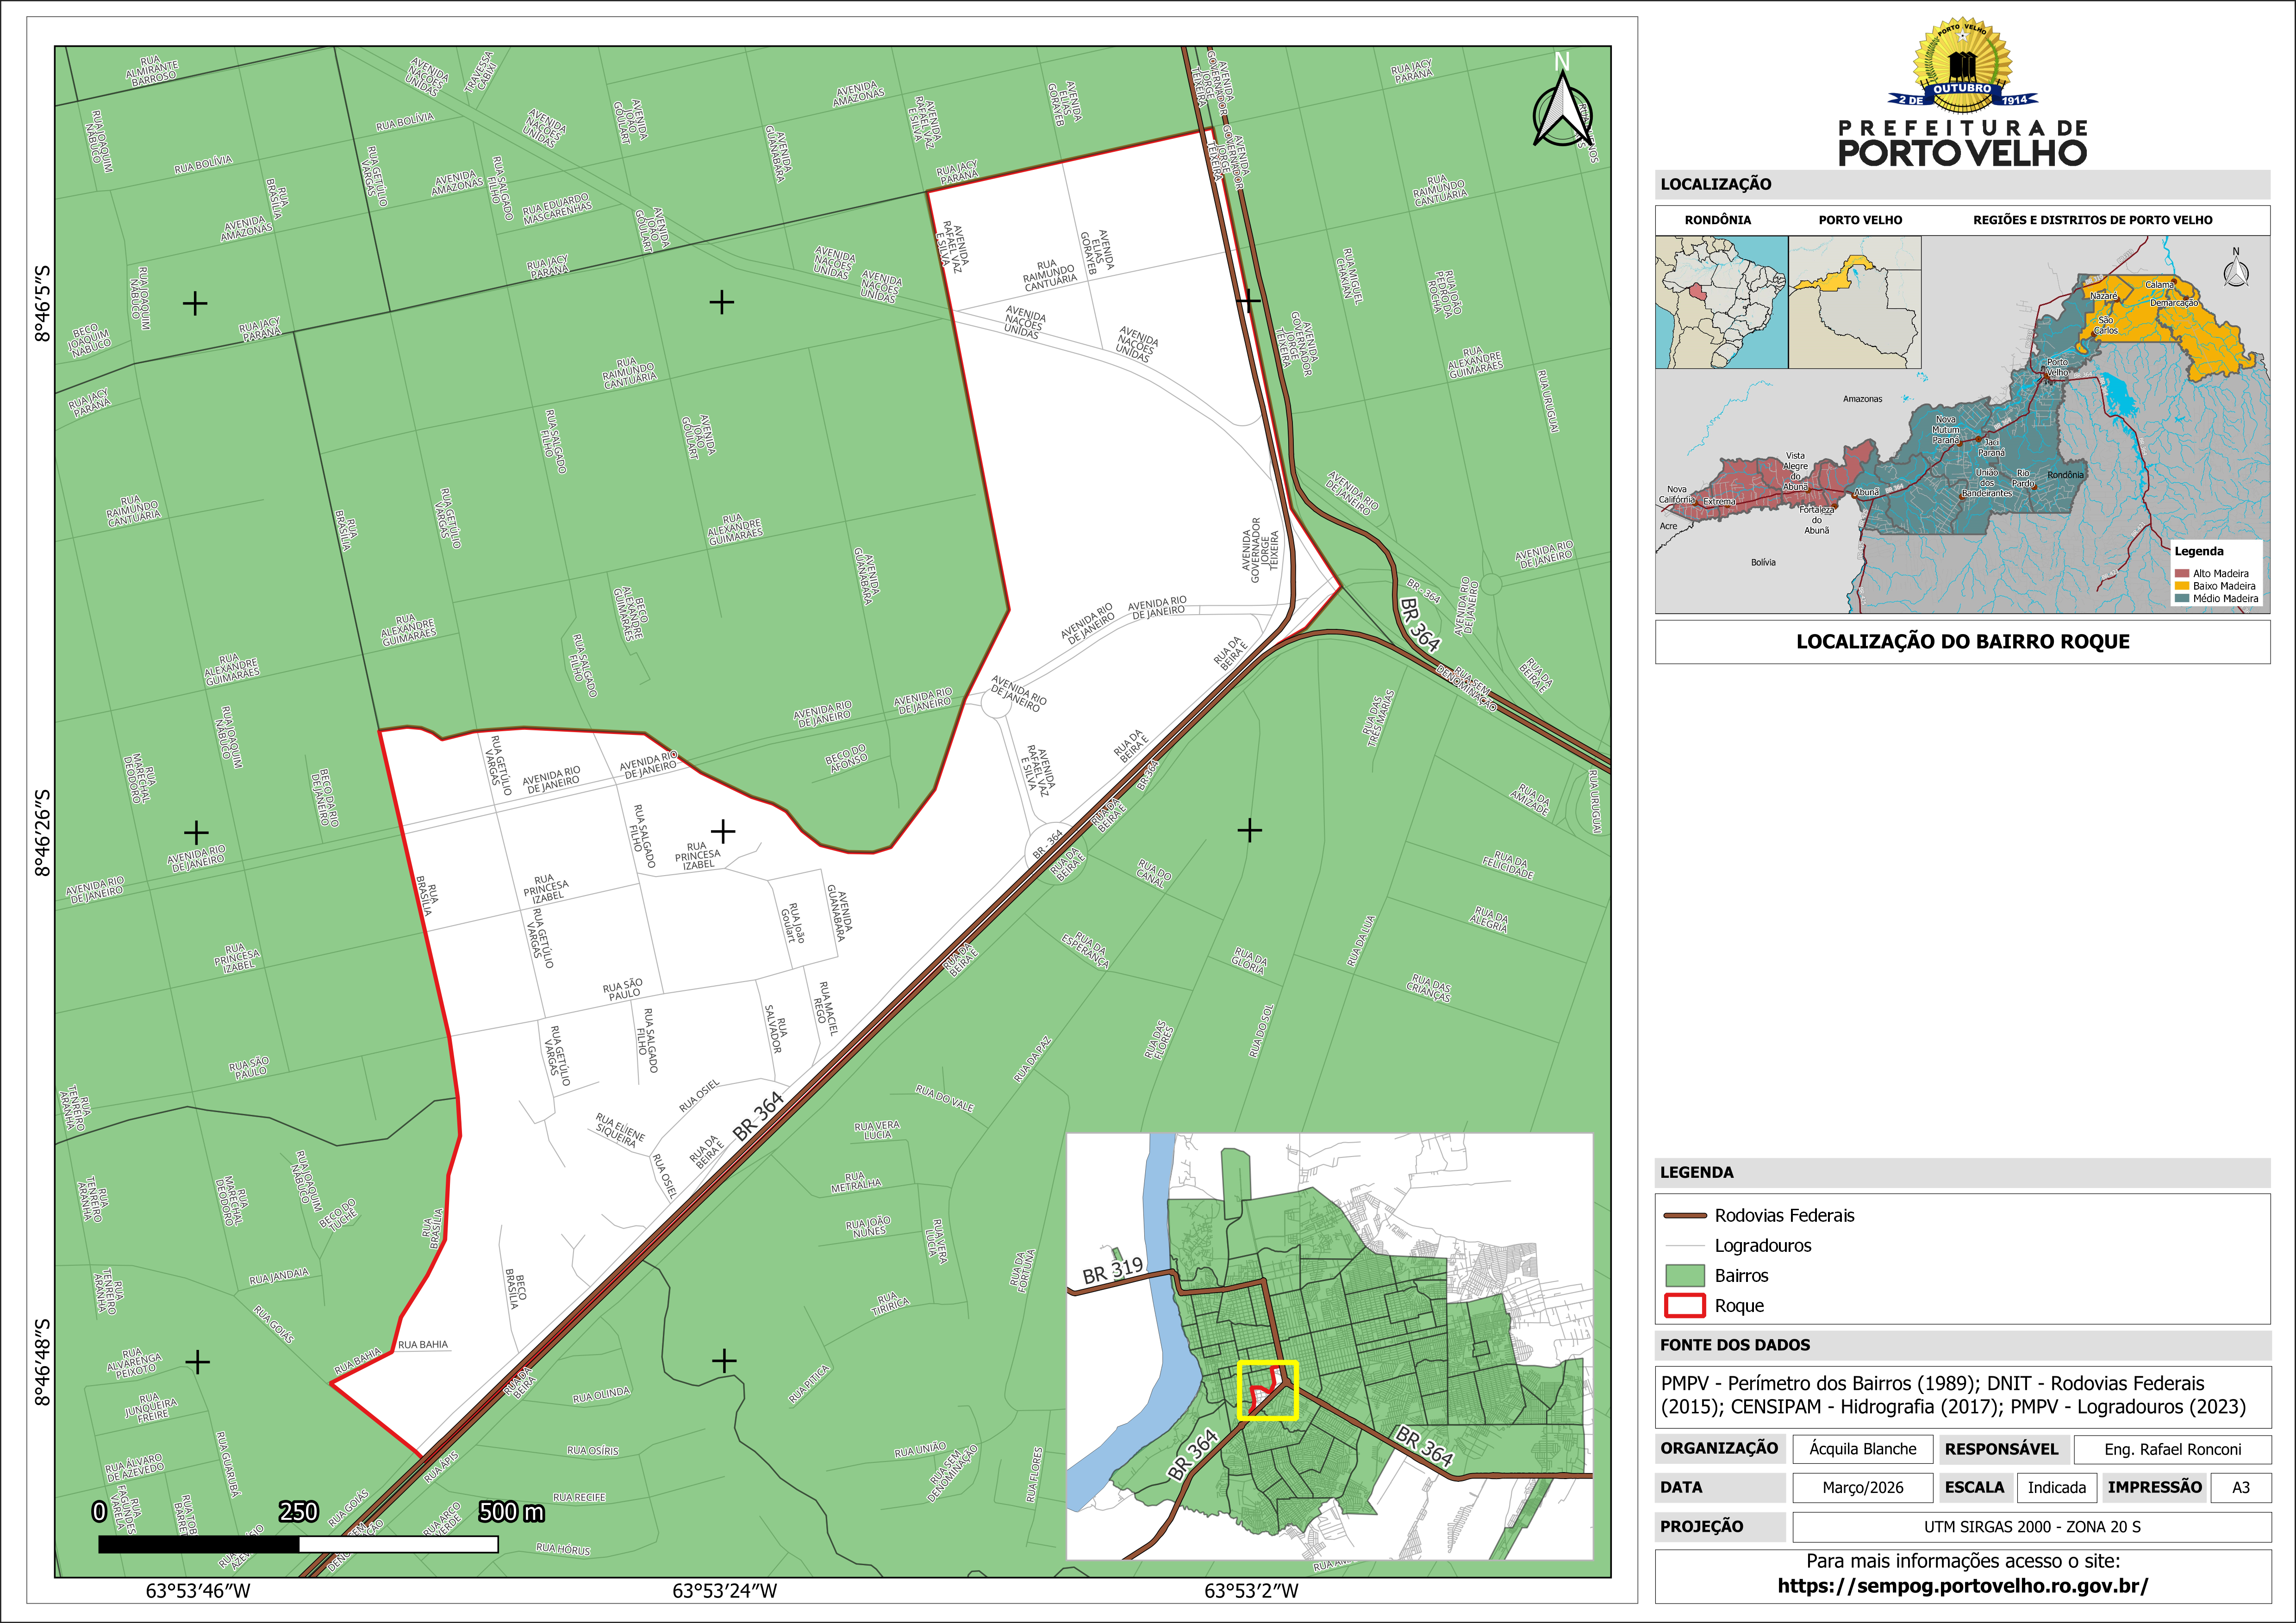Click the red Roque legend symbol

coord(1684,1305)
